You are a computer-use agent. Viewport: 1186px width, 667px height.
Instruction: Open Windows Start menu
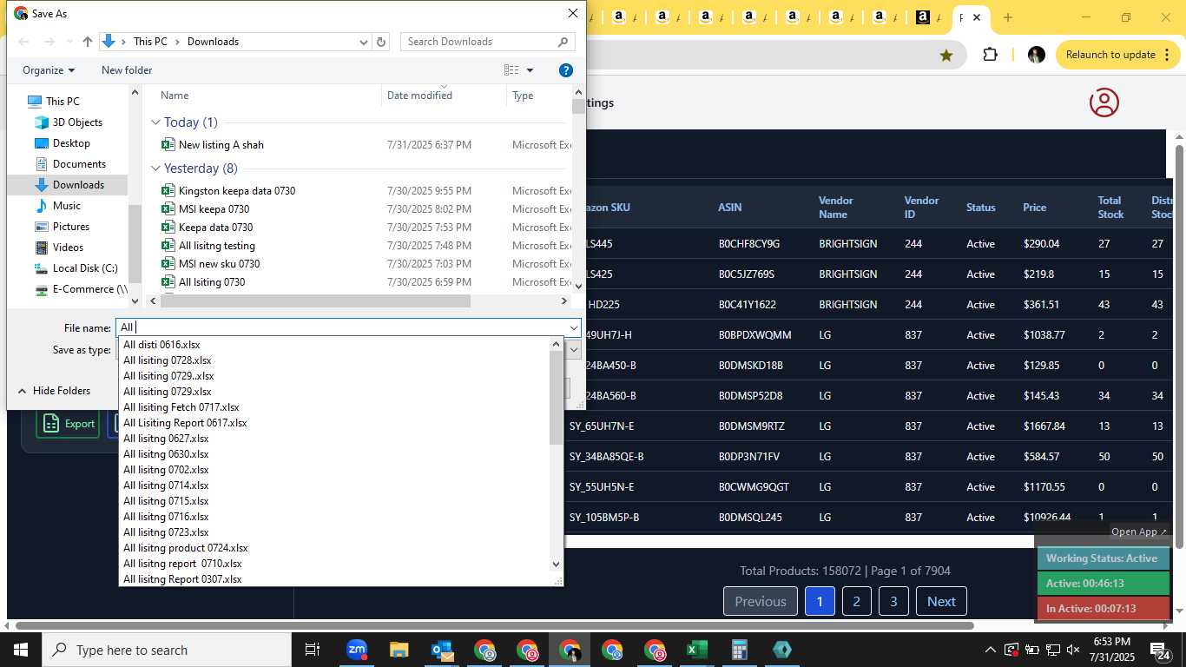point(21,650)
